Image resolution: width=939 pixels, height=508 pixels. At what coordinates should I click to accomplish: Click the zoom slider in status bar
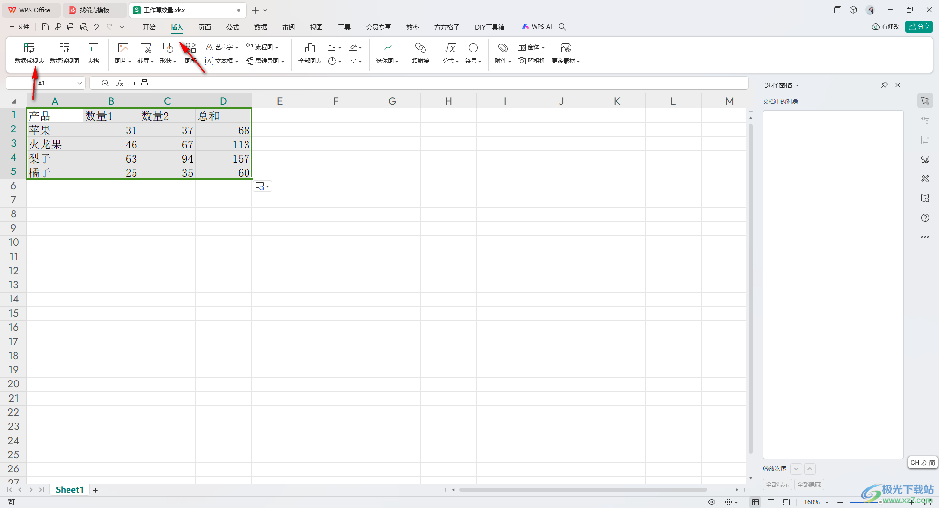pos(880,502)
